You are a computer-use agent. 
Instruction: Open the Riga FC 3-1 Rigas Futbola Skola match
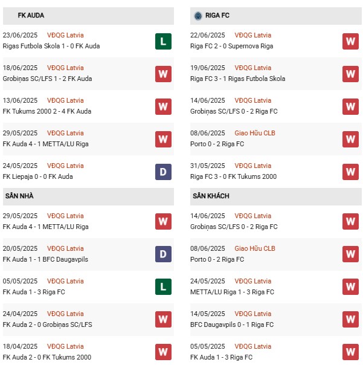[276, 74]
